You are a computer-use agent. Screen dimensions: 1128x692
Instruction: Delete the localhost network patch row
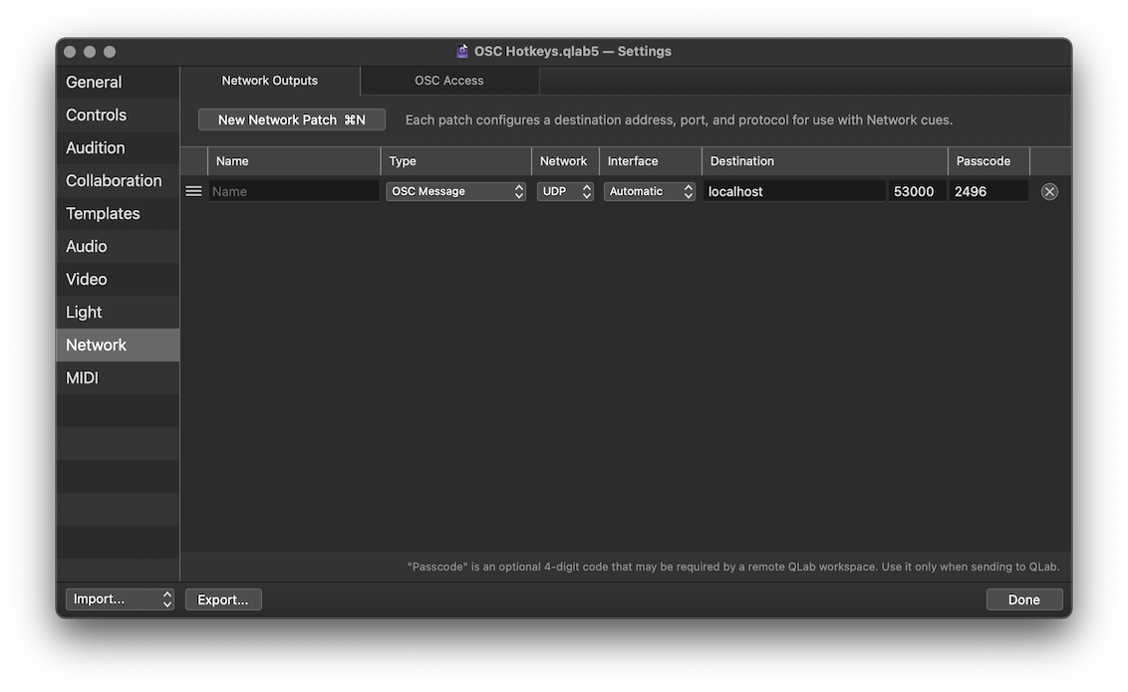1049,191
